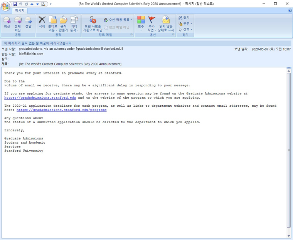Mark as unread with 읽지 않은 상태로 표시
This screenshot has height=240, width=293.
point(166,24)
